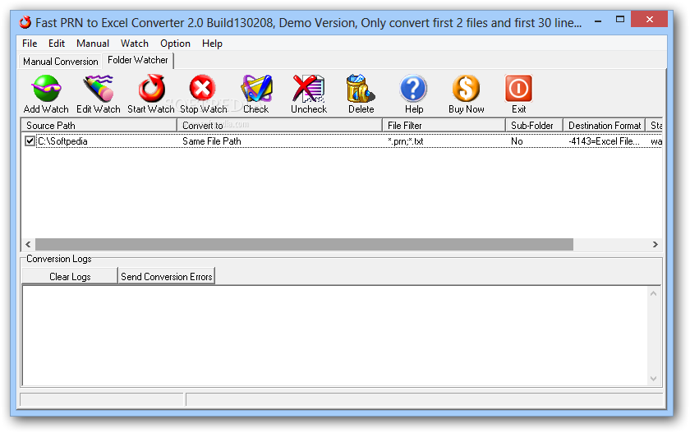Click the -4143=Excel File... format cell
Screen dimensions: 690x433
[604, 141]
